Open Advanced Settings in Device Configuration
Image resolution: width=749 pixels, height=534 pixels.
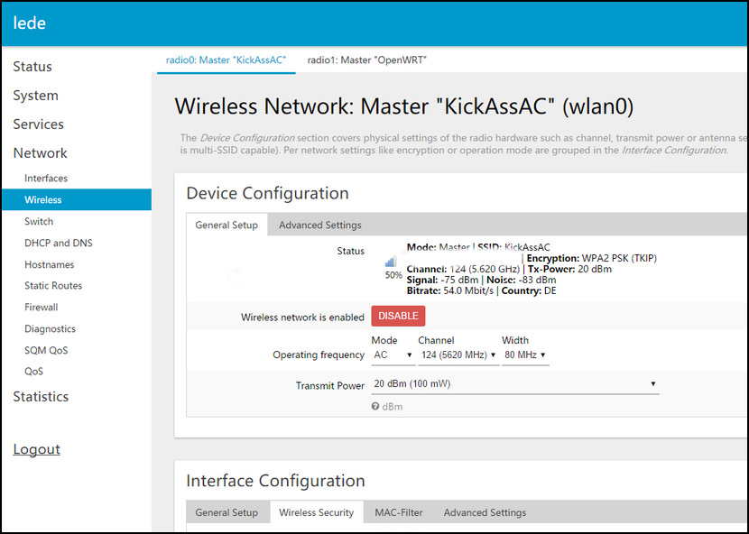319,225
